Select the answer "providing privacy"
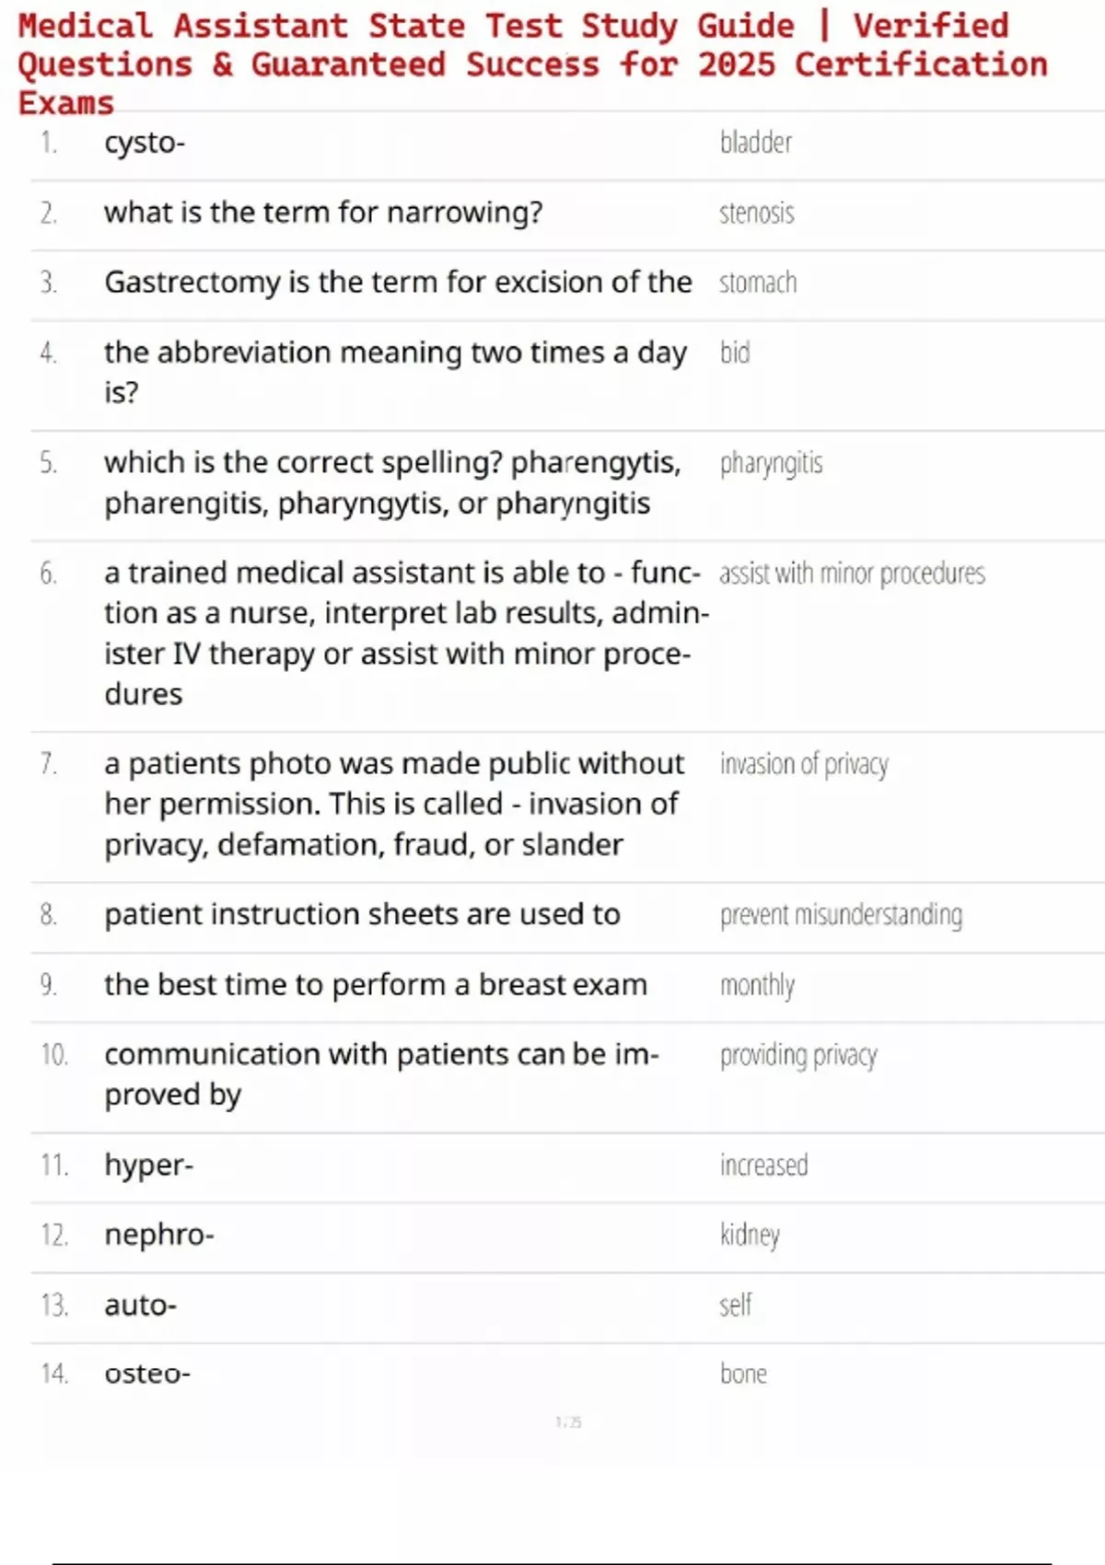The image size is (1105, 1565). [798, 1055]
